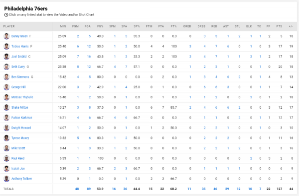This screenshot has width=299, height=196.
Task: Click Paul Reed's headshot image
Action: pos(6,158)
